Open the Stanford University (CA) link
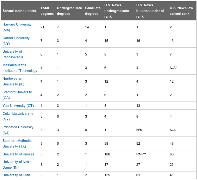Viewport: 197px width, 180px height. (x=17, y=95)
